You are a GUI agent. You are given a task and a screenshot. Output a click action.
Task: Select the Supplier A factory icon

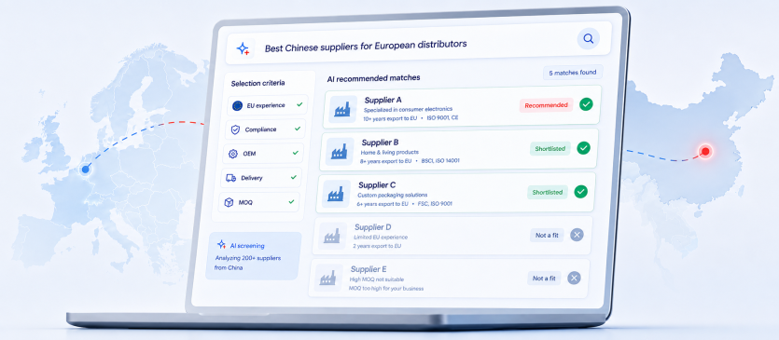342,109
